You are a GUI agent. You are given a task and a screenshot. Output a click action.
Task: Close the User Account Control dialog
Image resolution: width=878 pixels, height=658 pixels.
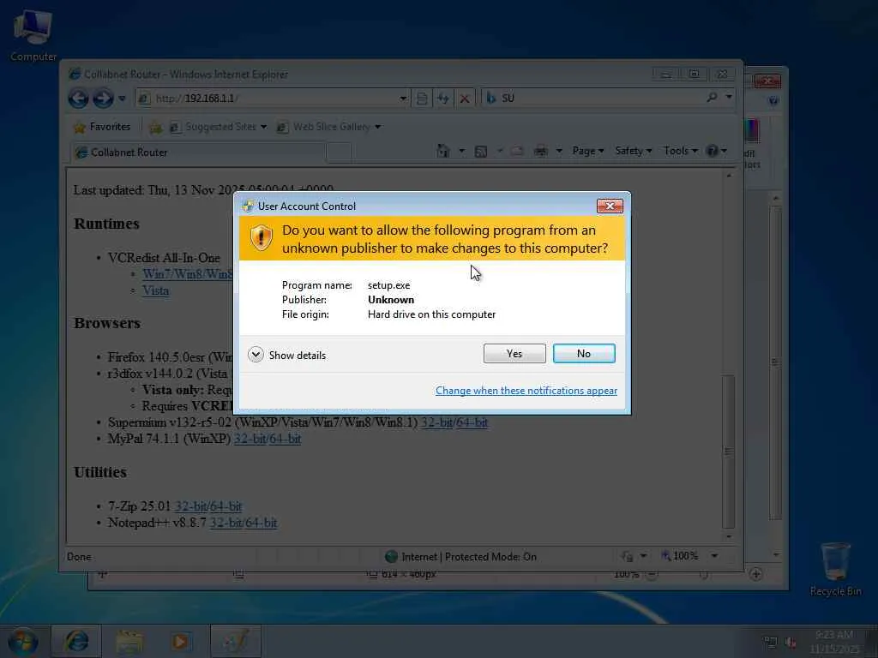(610, 206)
